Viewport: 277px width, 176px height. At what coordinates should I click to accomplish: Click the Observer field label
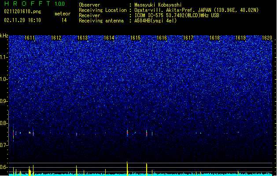[x=89, y=5]
